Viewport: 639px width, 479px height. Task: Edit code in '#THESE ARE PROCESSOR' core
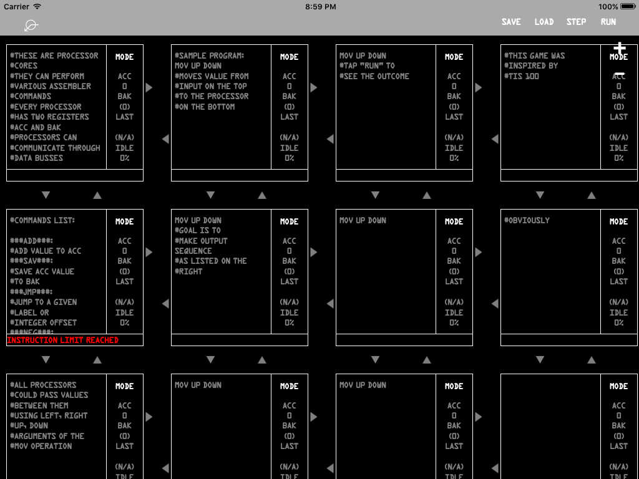click(57, 107)
